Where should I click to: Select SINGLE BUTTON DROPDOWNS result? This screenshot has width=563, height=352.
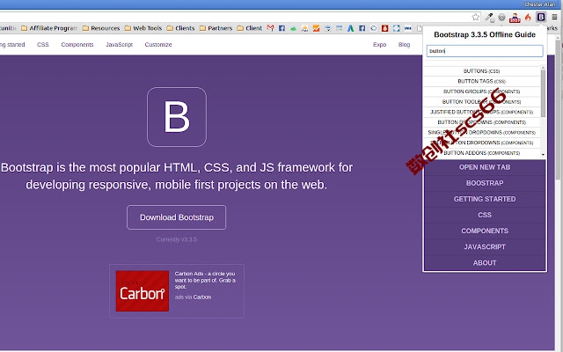click(481, 133)
